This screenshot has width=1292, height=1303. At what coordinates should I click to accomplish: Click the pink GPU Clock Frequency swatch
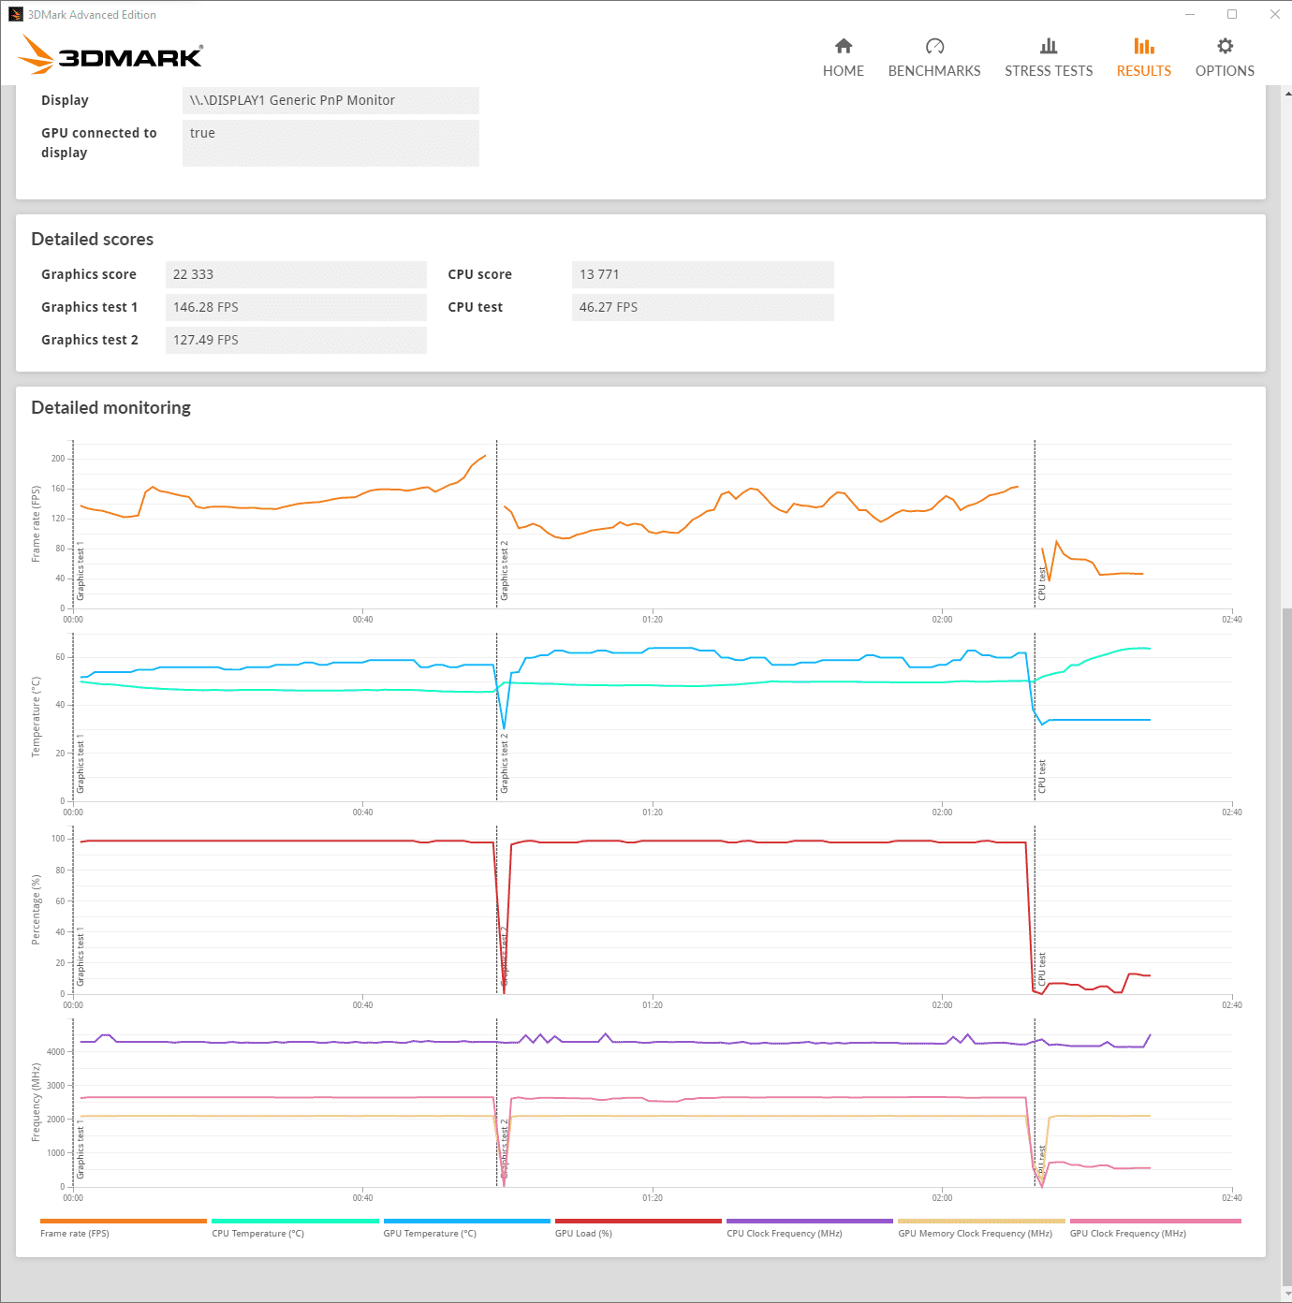[1155, 1221]
